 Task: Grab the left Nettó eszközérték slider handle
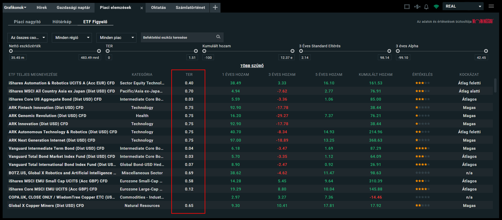pos(11,51)
